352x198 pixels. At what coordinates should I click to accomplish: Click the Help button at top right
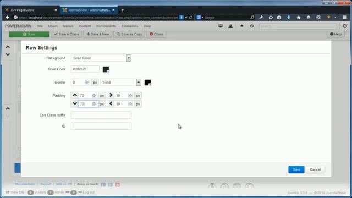[x=335, y=34]
